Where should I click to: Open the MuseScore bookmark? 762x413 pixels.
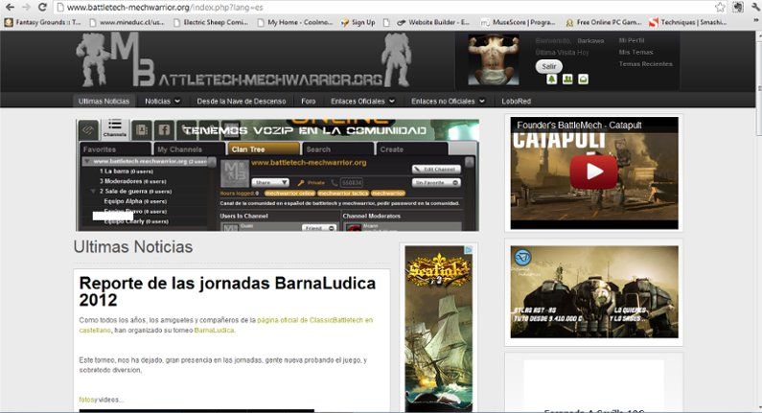tap(518, 22)
